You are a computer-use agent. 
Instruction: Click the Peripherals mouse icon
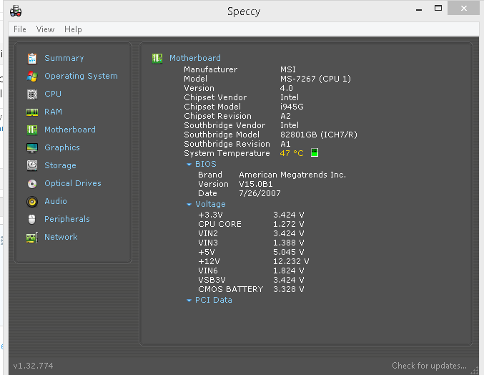tap(31, 219)
